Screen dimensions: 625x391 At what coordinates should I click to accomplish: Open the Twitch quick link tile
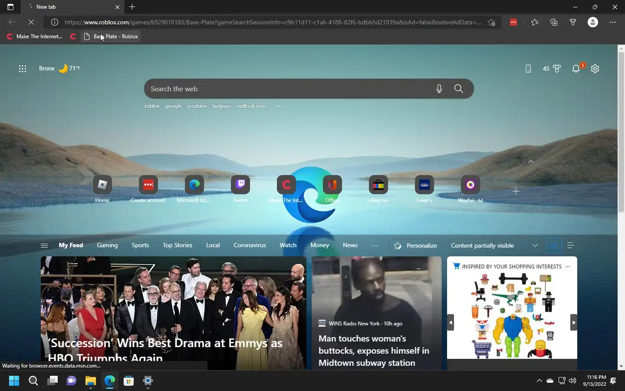pyautogui.click(x=240, y=189)
